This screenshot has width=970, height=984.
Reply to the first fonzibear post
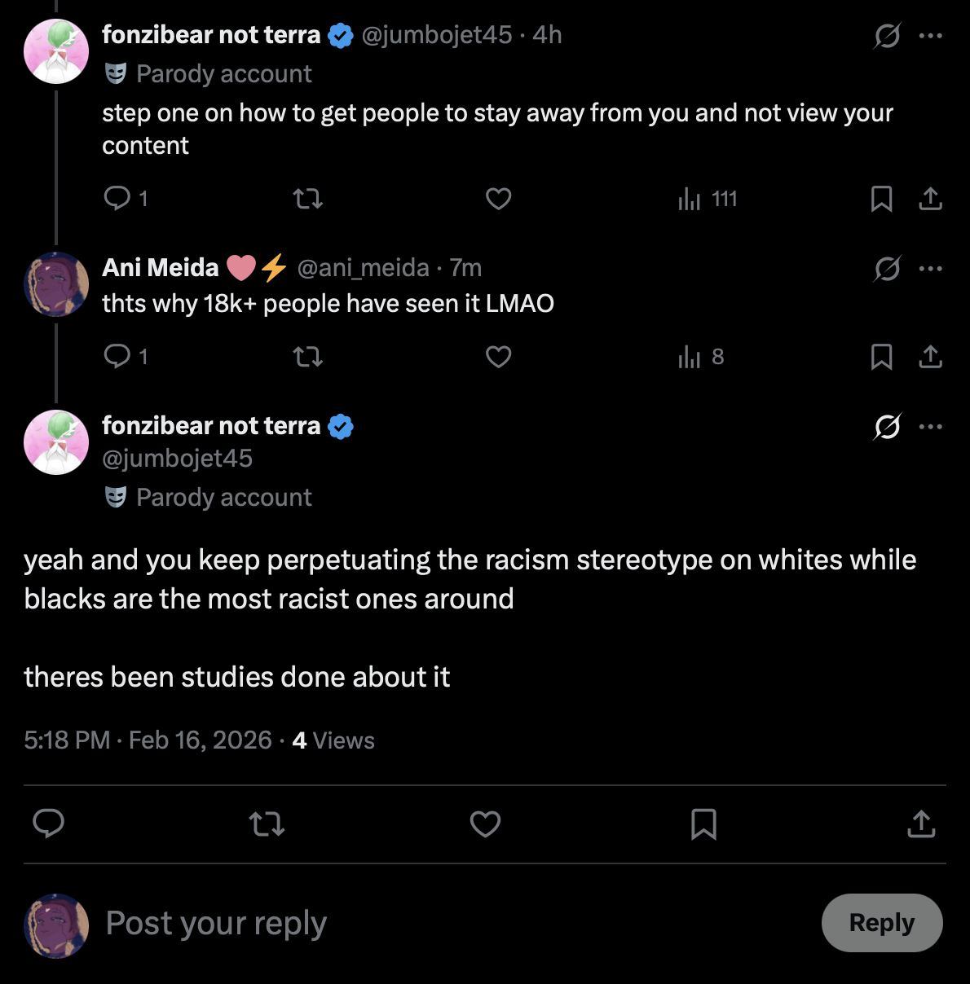[117, 198]
